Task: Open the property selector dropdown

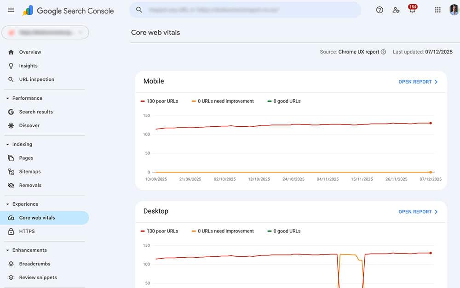Action: pyautogui.click(x=45, y=32)
